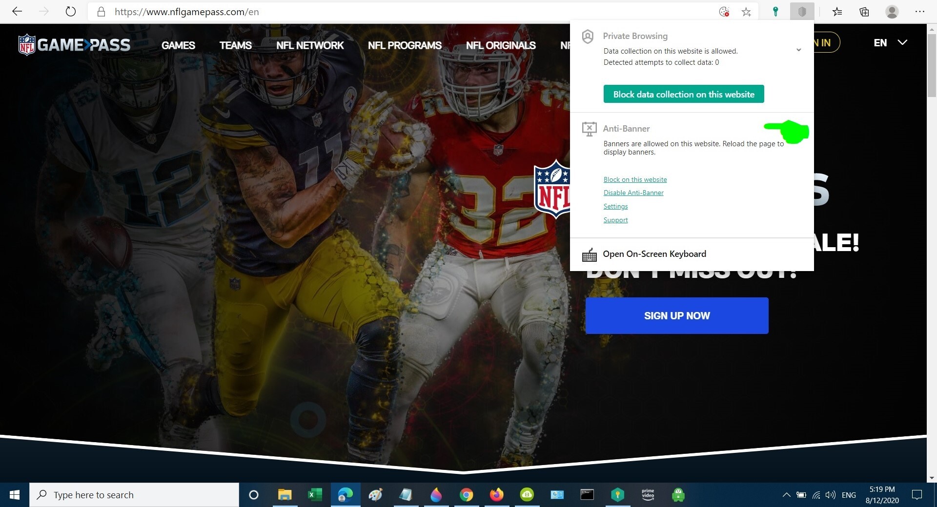Image resolution: width=937 pixels, height=507 pixels.
Task: Open the blocked cookies icon in address bar
Action: tap(724, 12)
